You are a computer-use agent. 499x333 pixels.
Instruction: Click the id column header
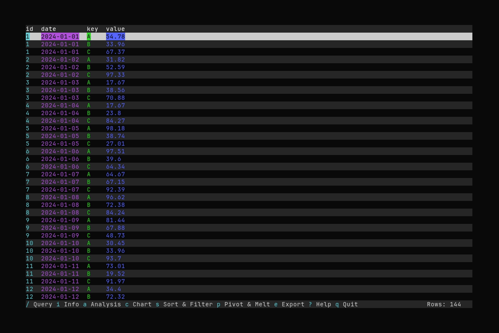click(x=30, y=29)
